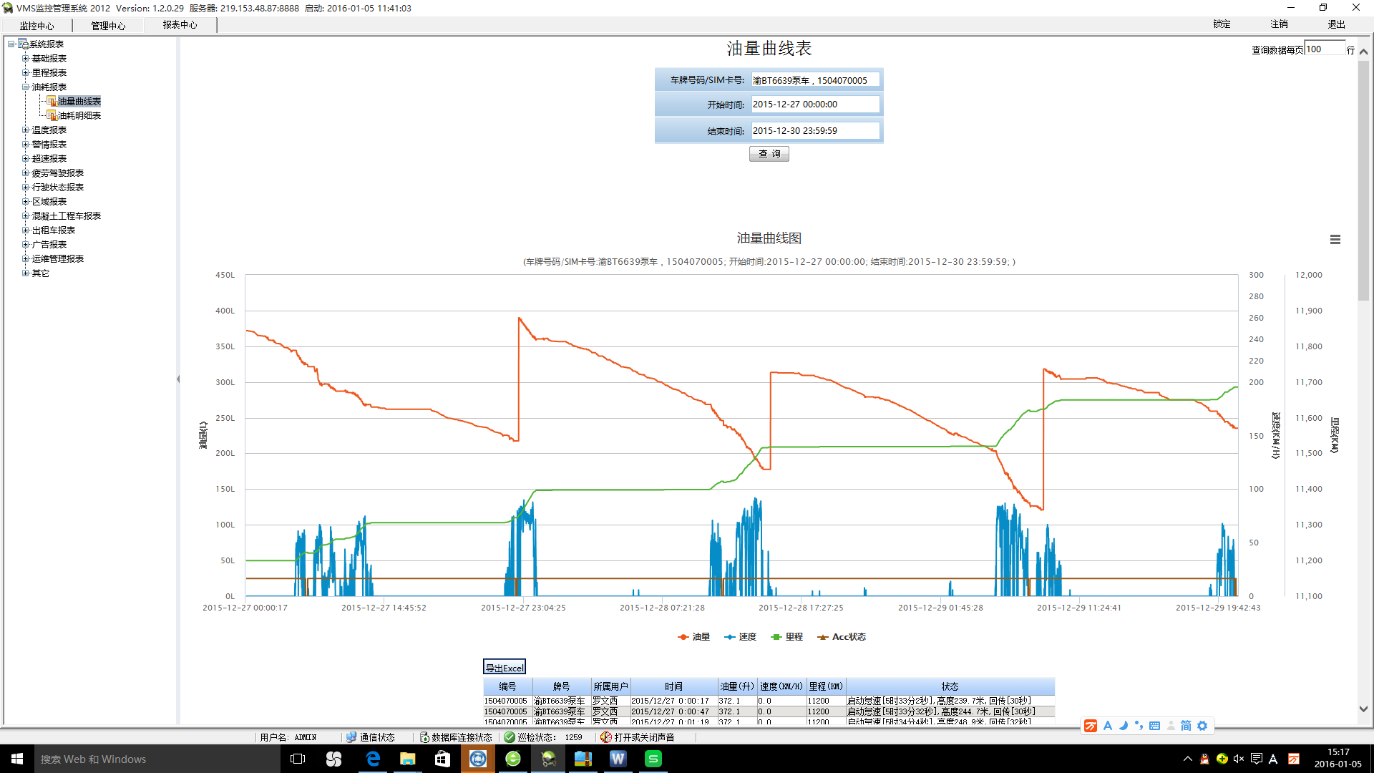Collapse the 系统报表 root node
The width and height of the screenshot is (1374, 773).
point(11,44)
